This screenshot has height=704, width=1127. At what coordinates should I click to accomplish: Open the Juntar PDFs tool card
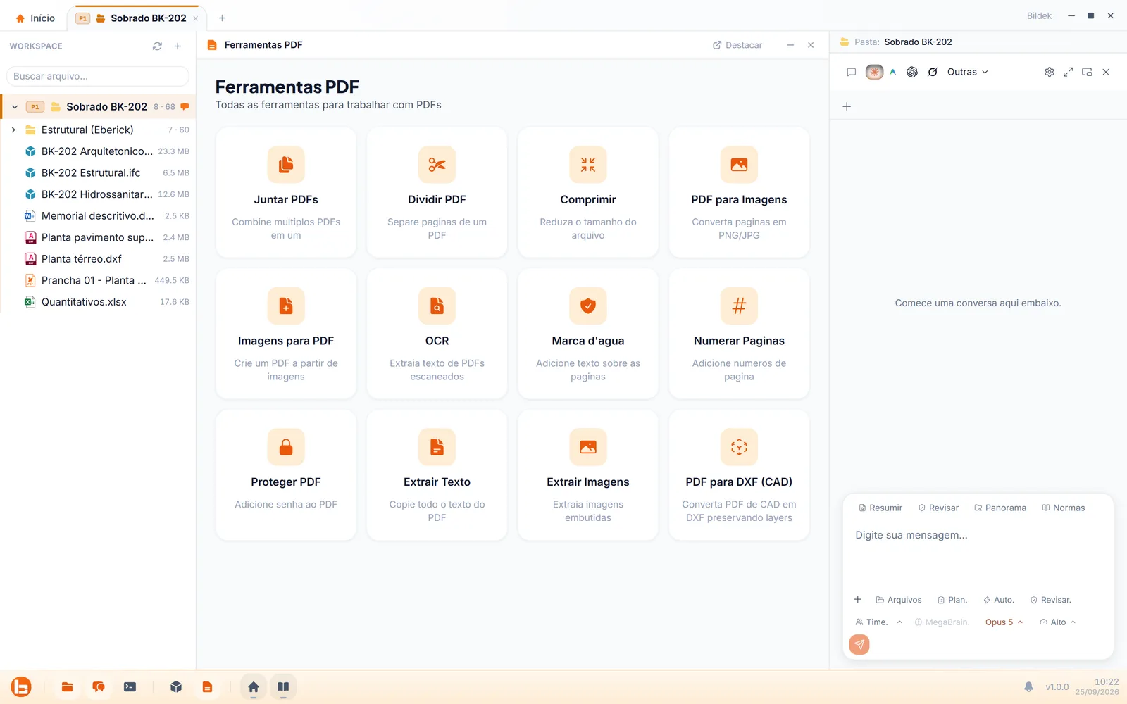tap(286, 192)
